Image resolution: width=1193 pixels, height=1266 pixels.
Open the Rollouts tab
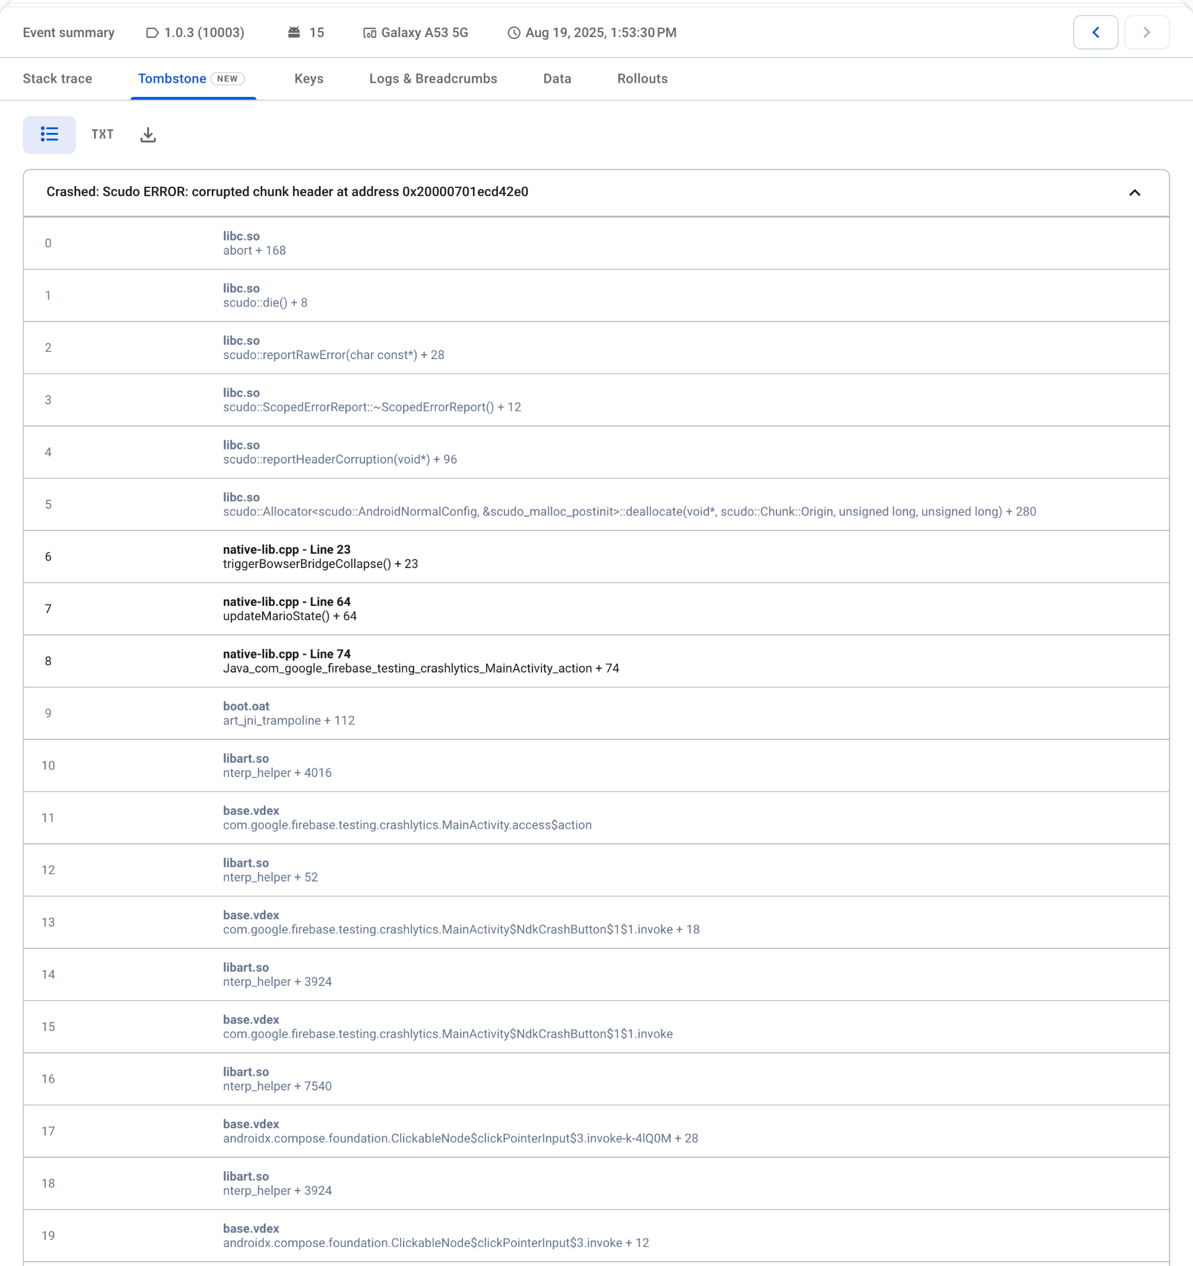click(642, 79)
